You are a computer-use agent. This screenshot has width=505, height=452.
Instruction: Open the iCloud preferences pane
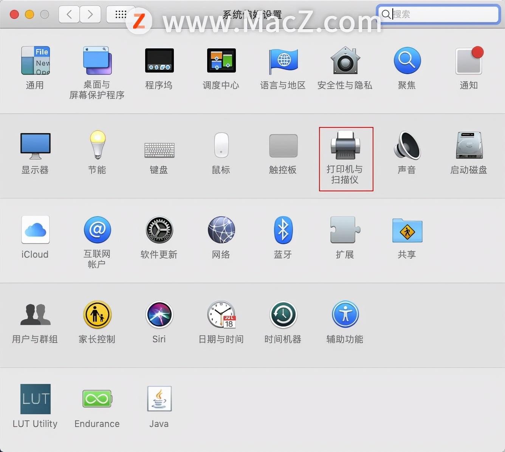pos(35,230)
